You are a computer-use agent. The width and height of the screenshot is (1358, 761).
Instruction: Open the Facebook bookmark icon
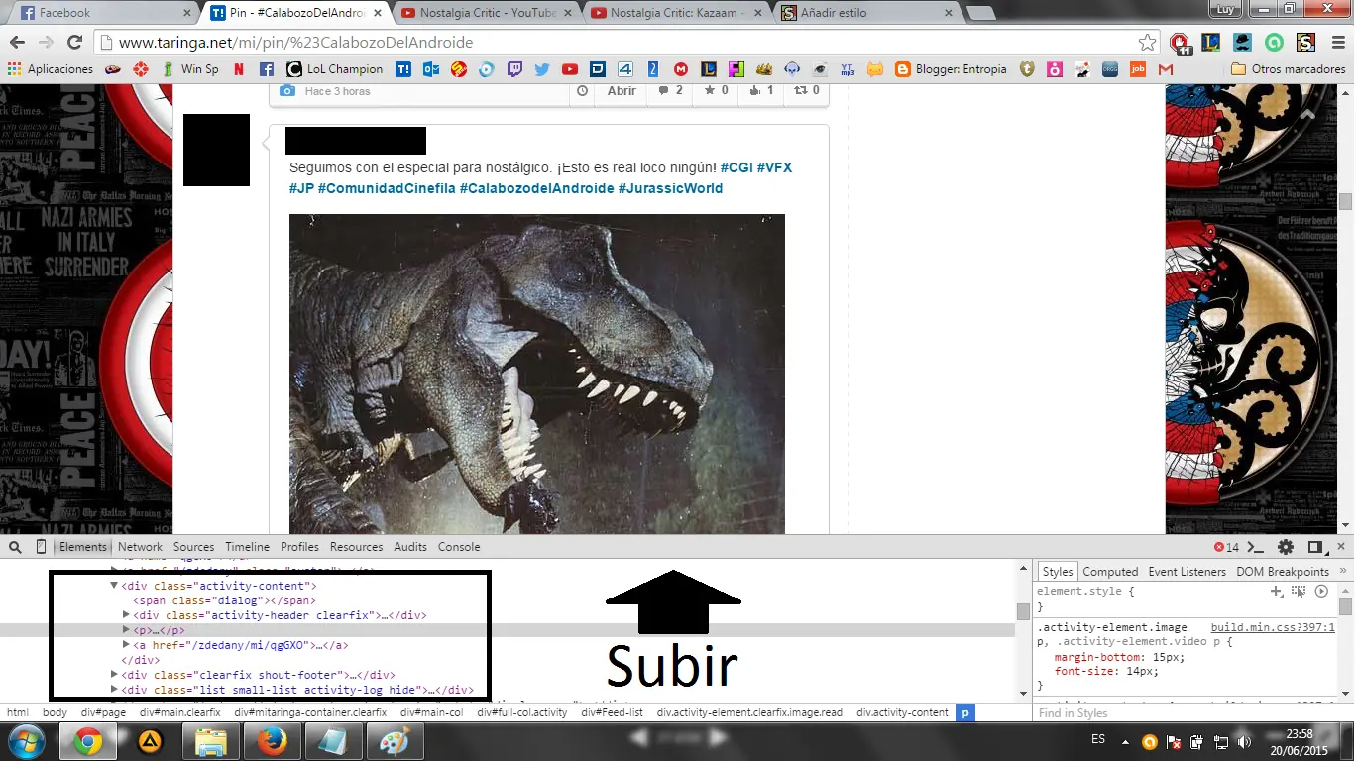point(267,69)
